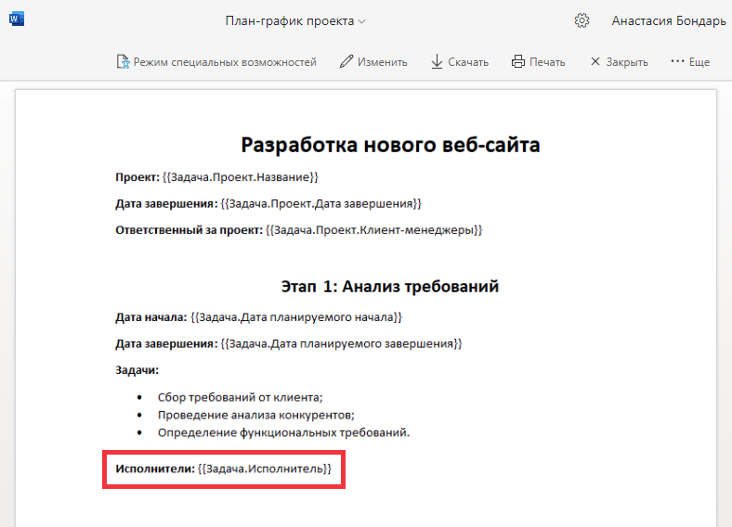Click placeholder {{Задача.Проект.Дата завершения}}
Image resolution: width=732 pixels, height=527 pixels.
pos(320,204)
